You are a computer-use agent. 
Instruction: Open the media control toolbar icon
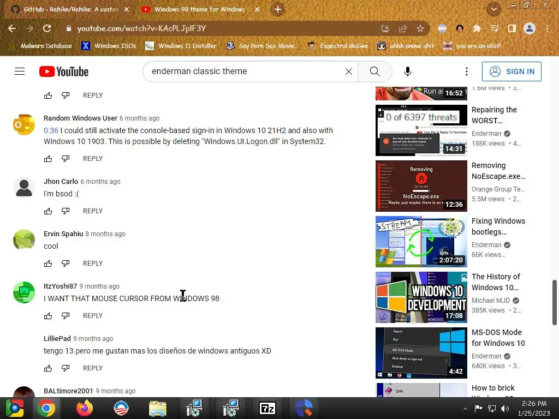tap(494, 28)
